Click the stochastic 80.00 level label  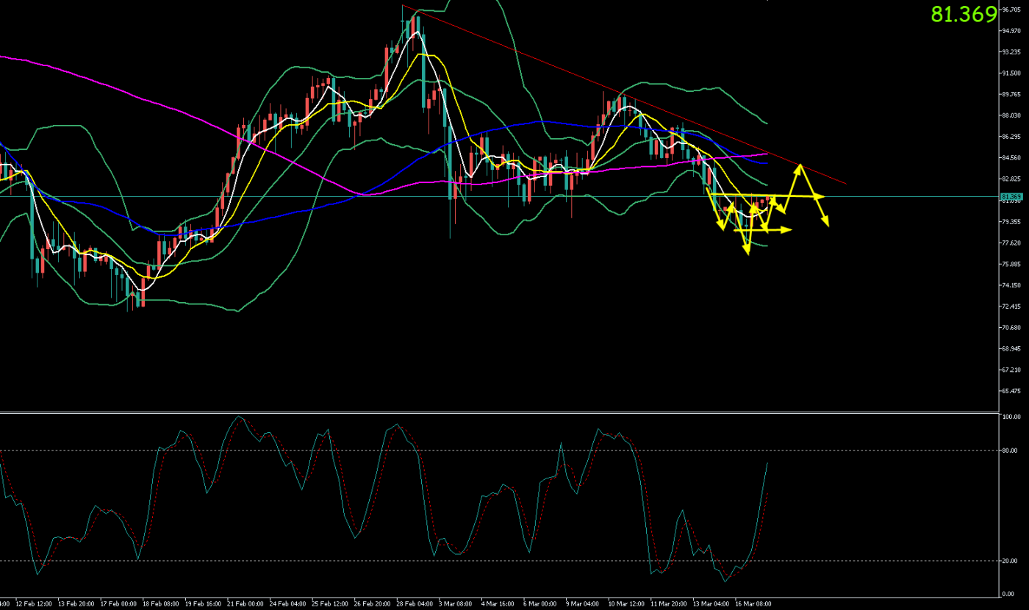coord(1008,451)
